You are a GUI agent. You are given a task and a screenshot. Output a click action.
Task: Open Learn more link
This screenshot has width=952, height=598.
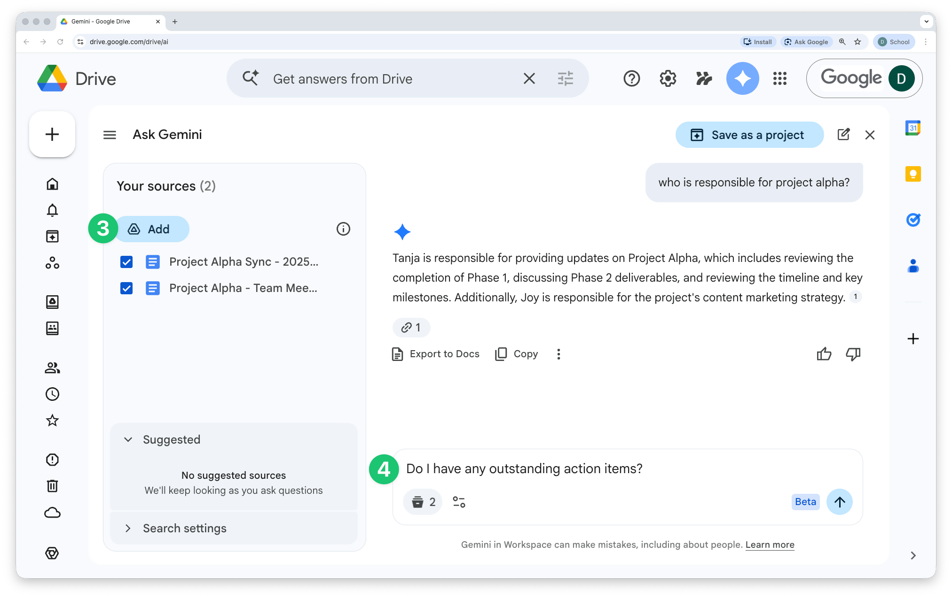pos(770,544)
